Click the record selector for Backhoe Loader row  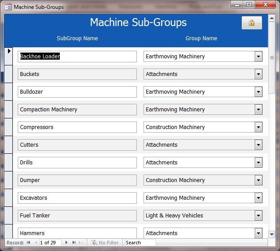(8, 56)
